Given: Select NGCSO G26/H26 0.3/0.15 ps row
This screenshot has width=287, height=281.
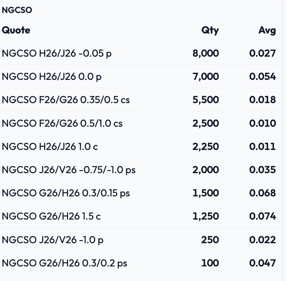Looking at the screenshot, I should point(141,193).
